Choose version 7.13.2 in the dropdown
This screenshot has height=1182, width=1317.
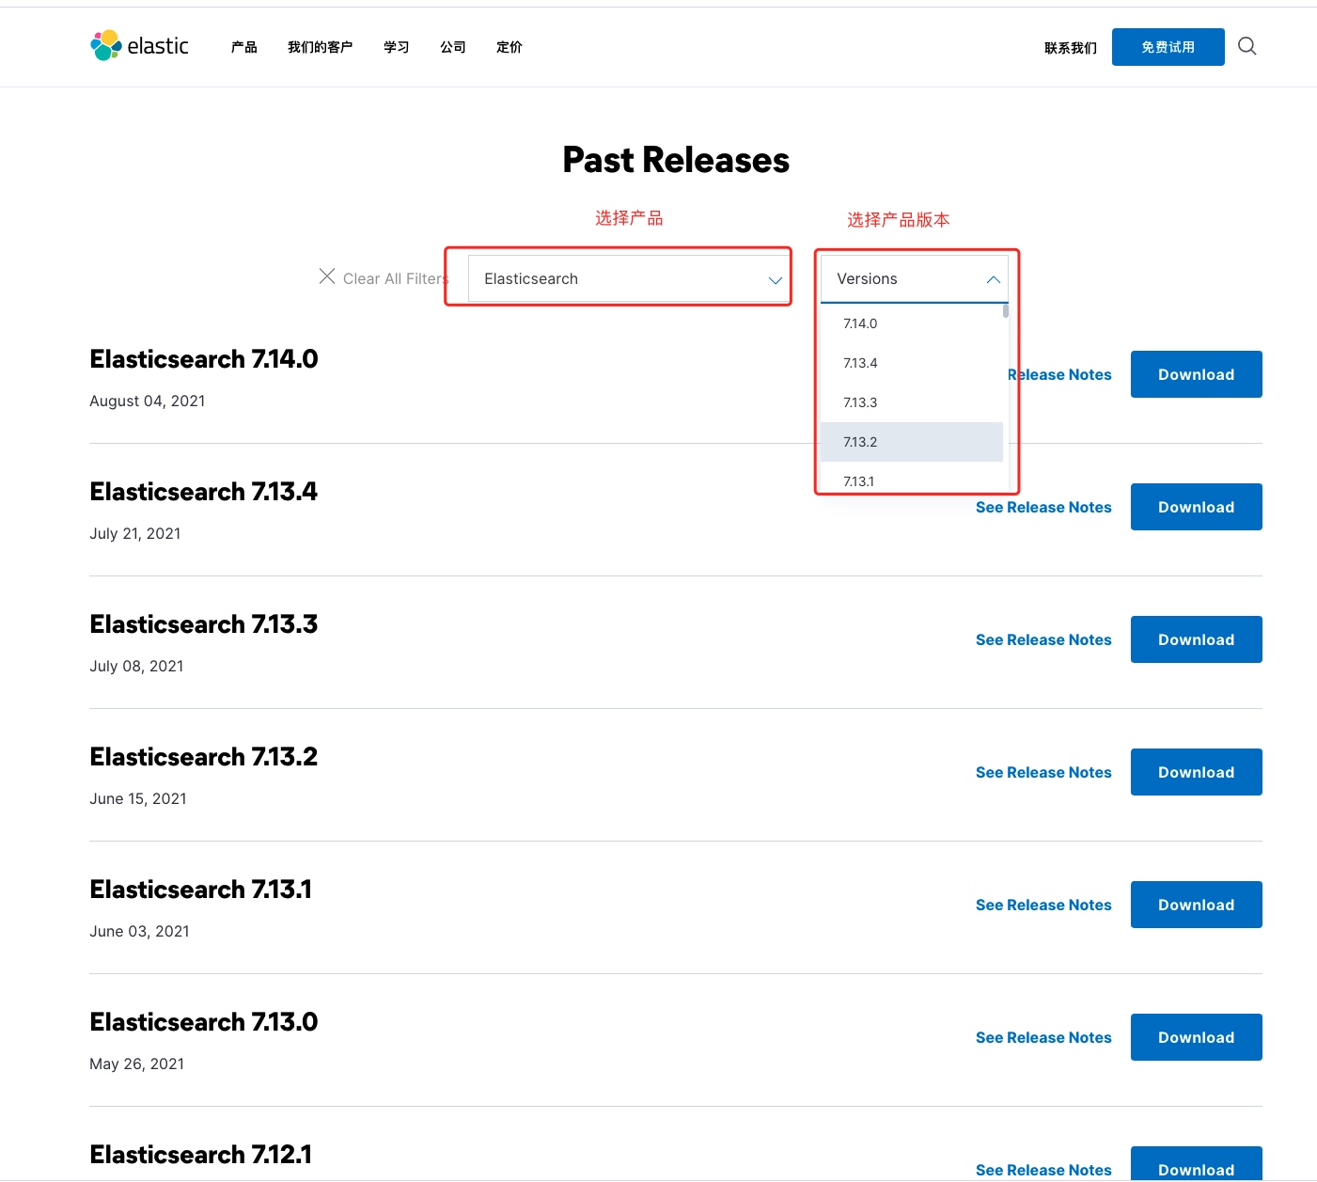tap(912, 442)
